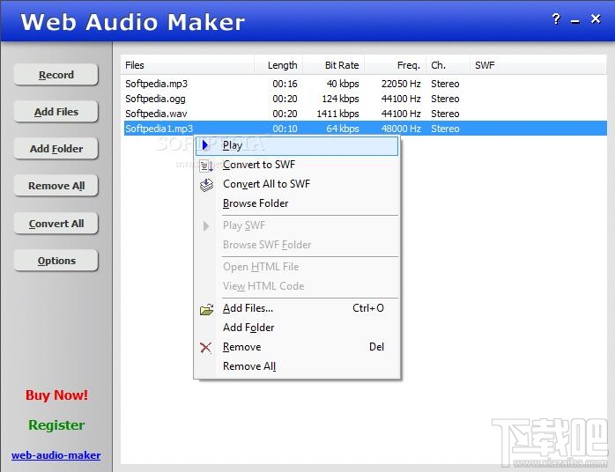Click the Convert All to SWF stack icon
This screenshot has height=472, width=615.
206,185
